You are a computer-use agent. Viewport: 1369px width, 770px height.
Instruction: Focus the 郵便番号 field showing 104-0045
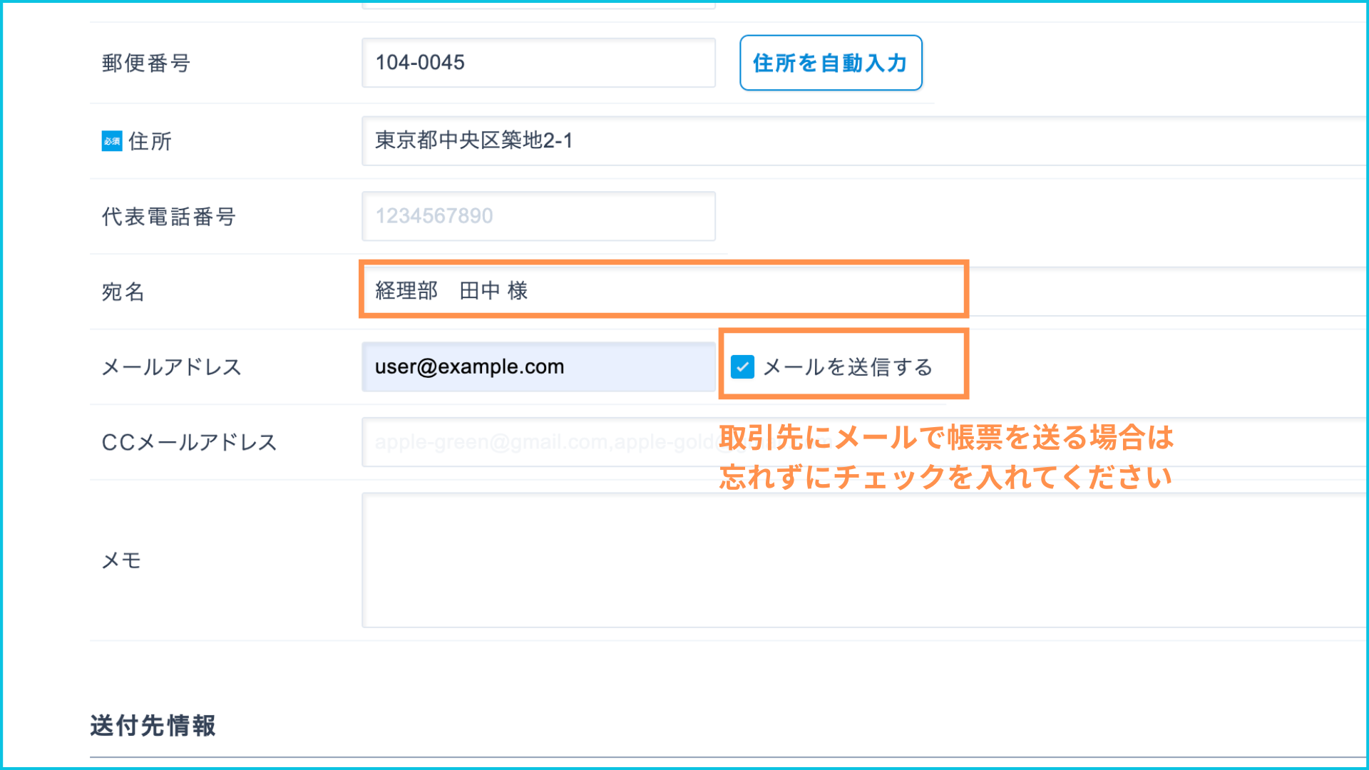tap(538, 63)
